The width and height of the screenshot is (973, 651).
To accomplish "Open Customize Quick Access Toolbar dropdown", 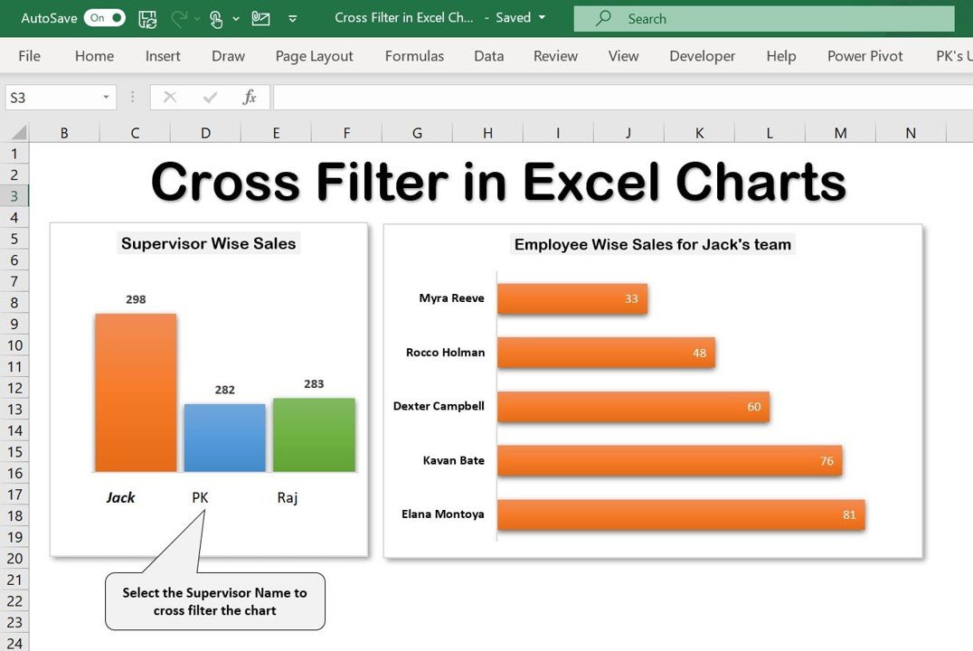I will coord(292,19).
